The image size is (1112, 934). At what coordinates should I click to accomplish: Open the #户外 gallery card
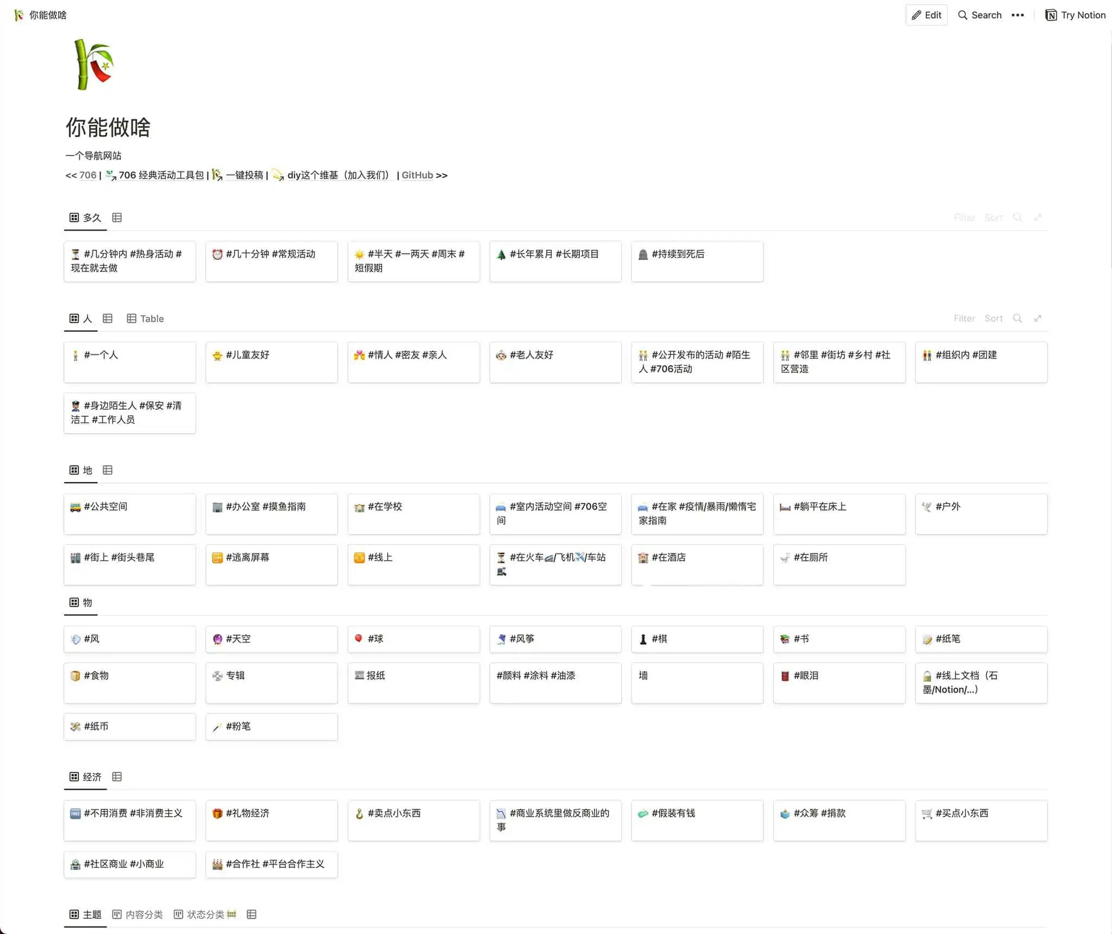pos(981,513)
